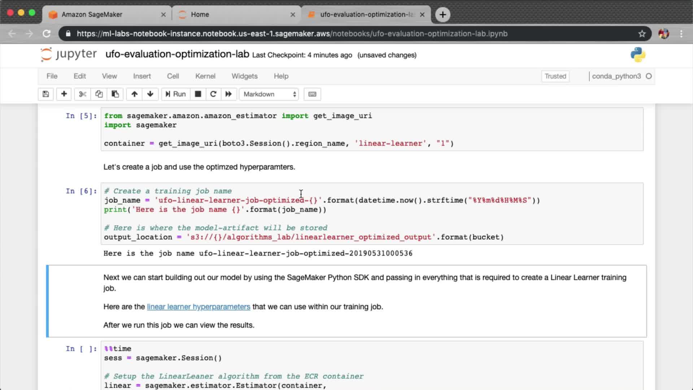The image size is (693, 390).
Task: Paste cells below icon
Action: tap(115, 94)
